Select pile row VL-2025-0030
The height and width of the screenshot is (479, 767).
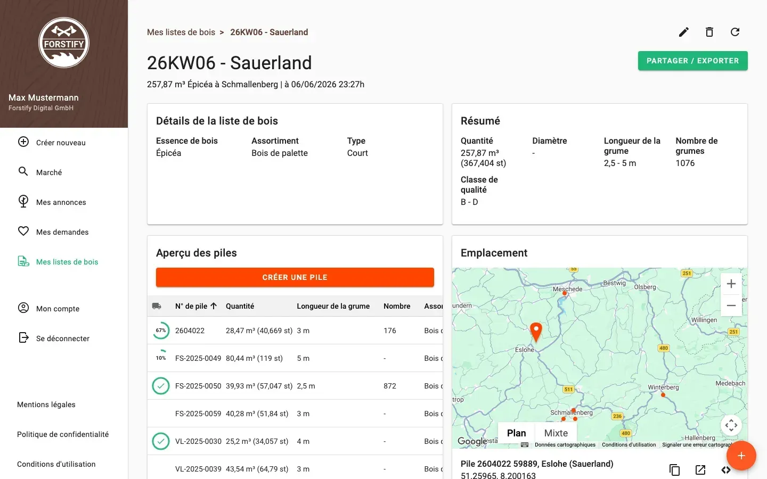pos(295,441)
